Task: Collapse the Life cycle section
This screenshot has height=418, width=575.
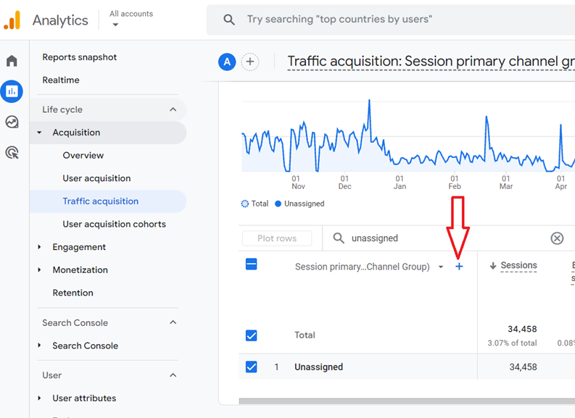Action: click(x=173, y=109)
